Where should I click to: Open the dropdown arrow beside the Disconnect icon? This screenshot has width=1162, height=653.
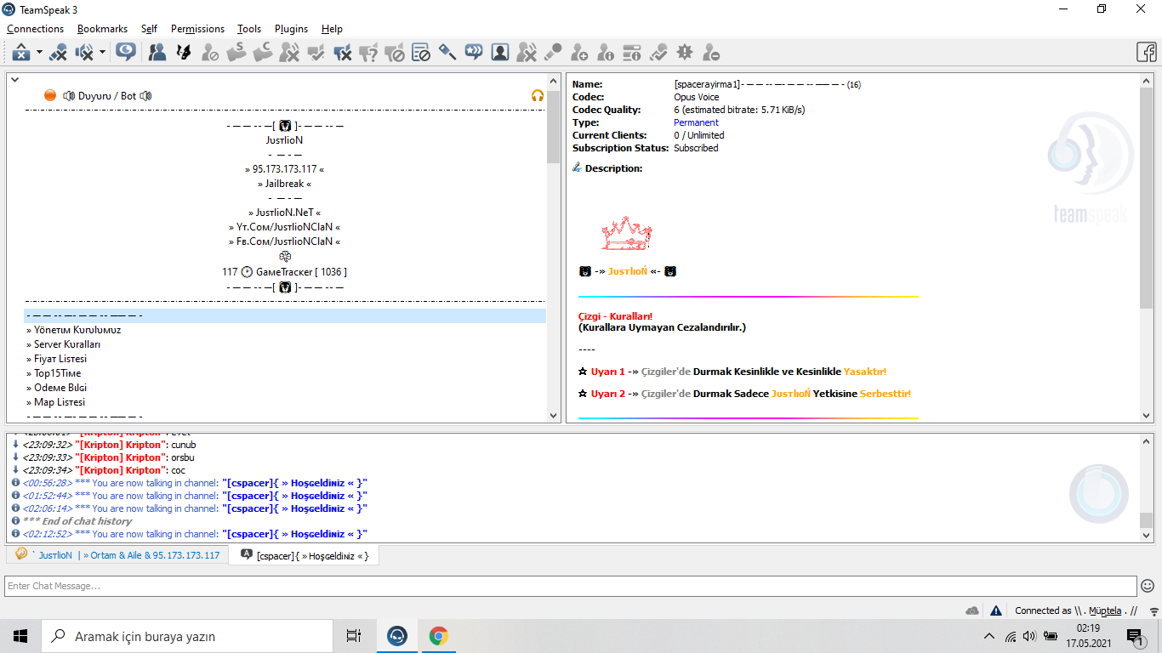point(39,53)
